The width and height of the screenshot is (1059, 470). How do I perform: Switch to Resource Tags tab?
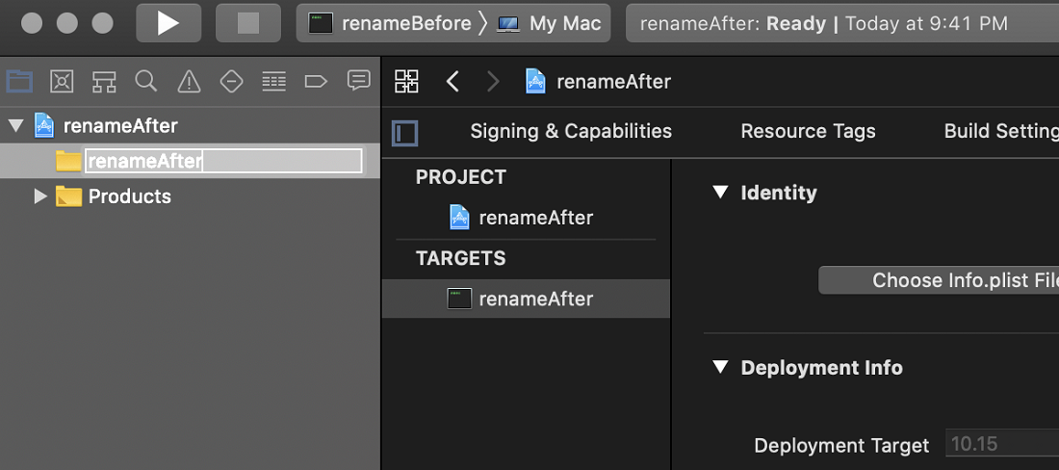(808, 131)
